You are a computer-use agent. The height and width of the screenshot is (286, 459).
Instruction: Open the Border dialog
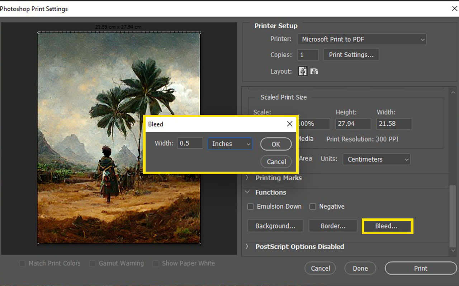[333, 226]
